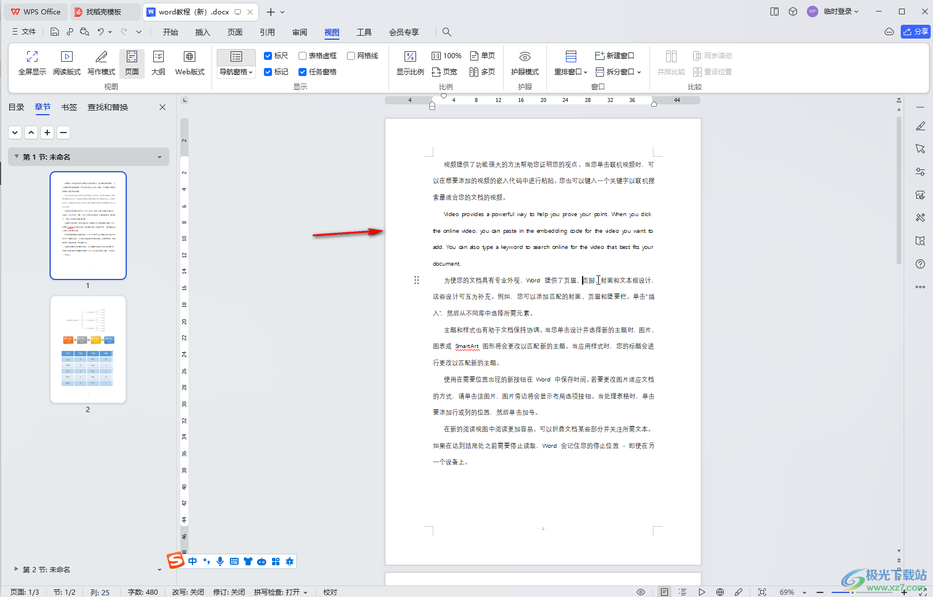Show multiple pages view
The width and height of the screenshot is (933, 597).
click(x=483, y=72)
